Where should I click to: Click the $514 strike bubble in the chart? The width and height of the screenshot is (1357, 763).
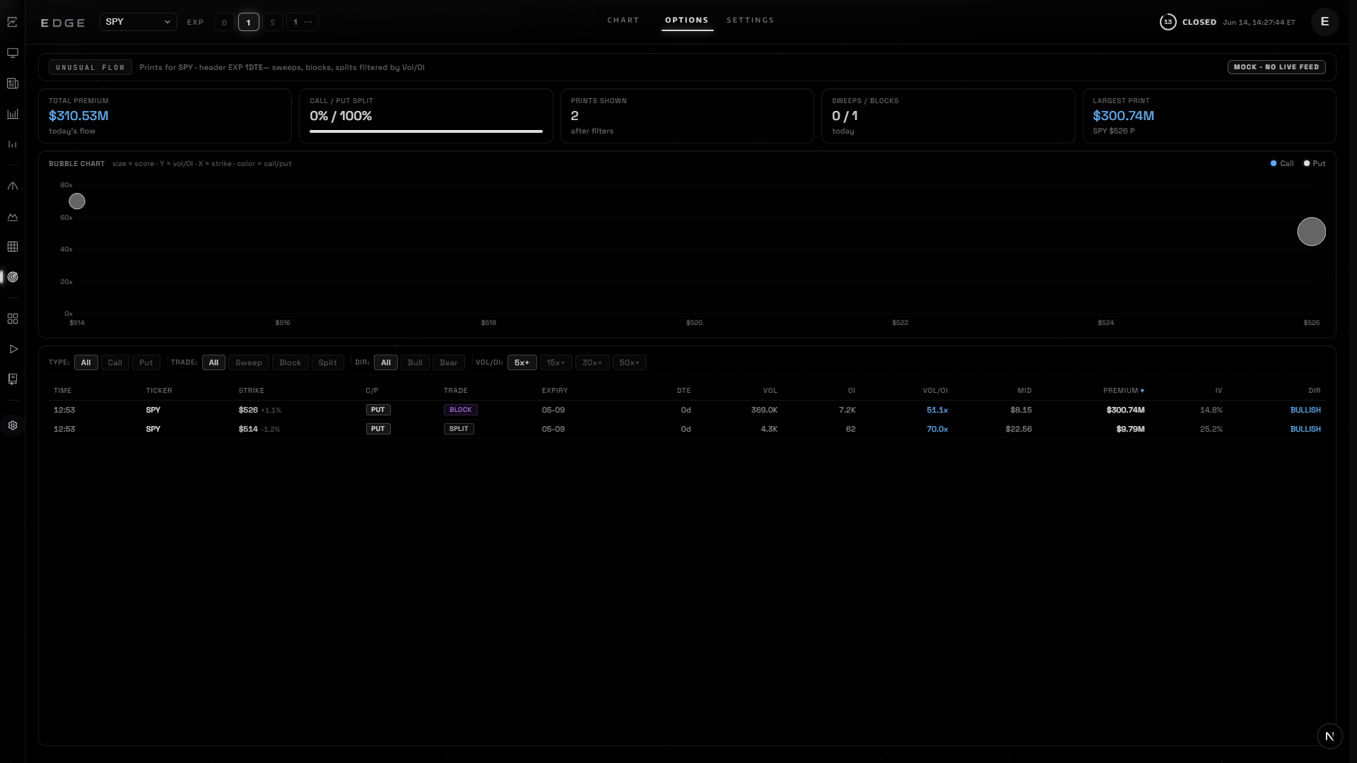click(77, 201)
